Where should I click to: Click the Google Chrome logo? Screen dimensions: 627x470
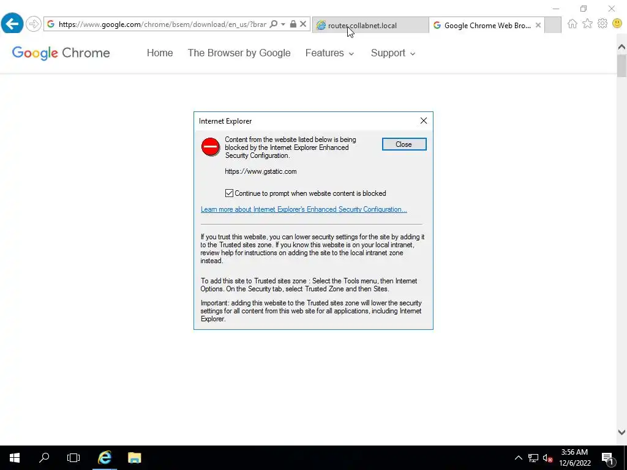click(x=61, y=53)
